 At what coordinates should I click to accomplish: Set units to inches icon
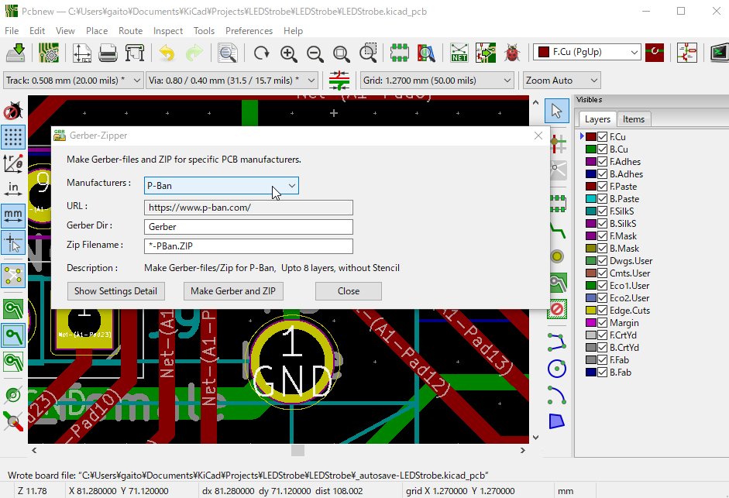pos(13,189)
